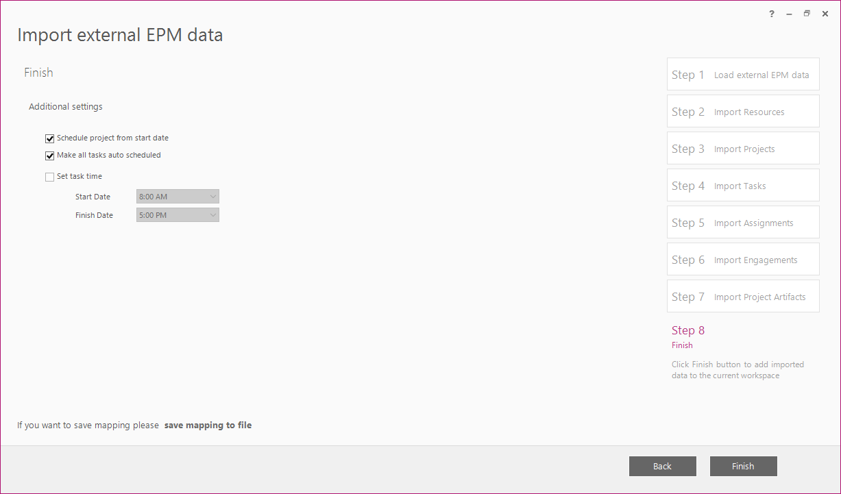This screenshot has width=841, height=494.
Task: Close the import wizard window
Action: click(825, 14)
